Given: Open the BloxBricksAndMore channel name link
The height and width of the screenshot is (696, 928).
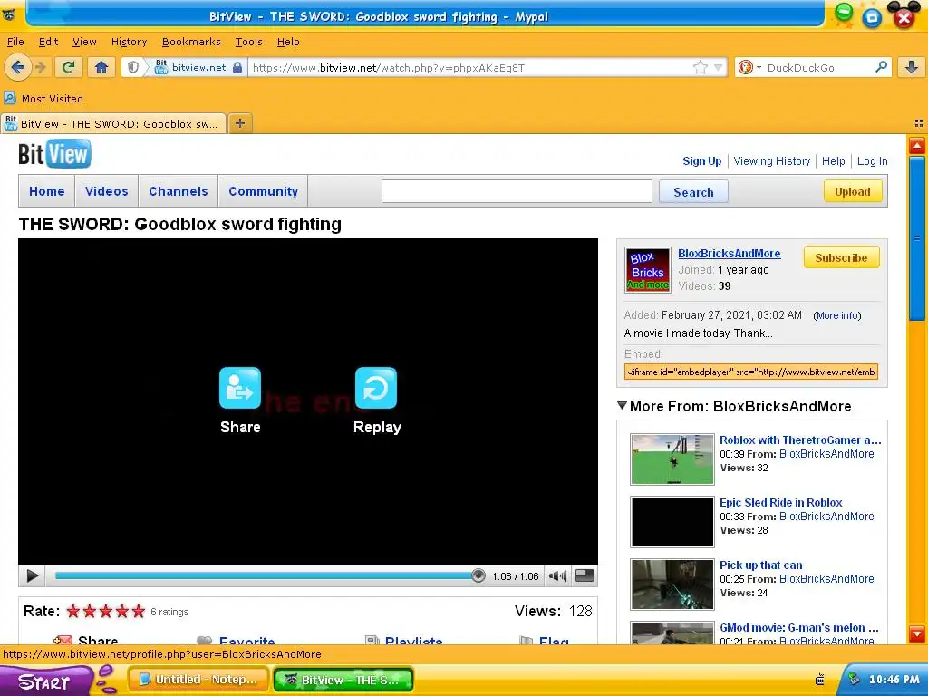Looking at the screenshot, I should [x=730, y=254].
